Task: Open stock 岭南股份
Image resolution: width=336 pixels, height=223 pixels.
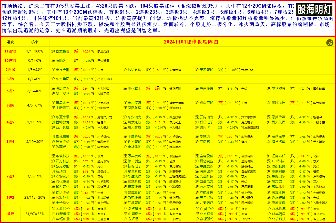Action: click(x=206, y=88)
